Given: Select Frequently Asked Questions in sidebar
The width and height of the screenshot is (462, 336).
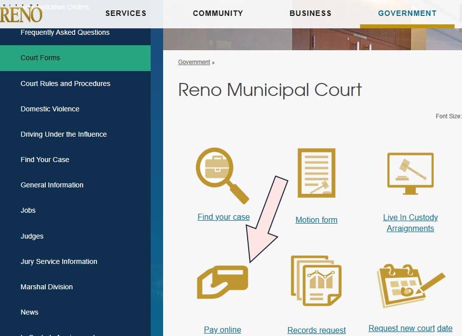Looking at the screenshot, I should 65,32.
